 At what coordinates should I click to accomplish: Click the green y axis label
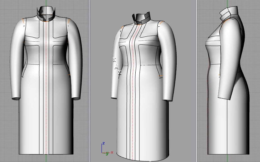click(x=107, y=154)
